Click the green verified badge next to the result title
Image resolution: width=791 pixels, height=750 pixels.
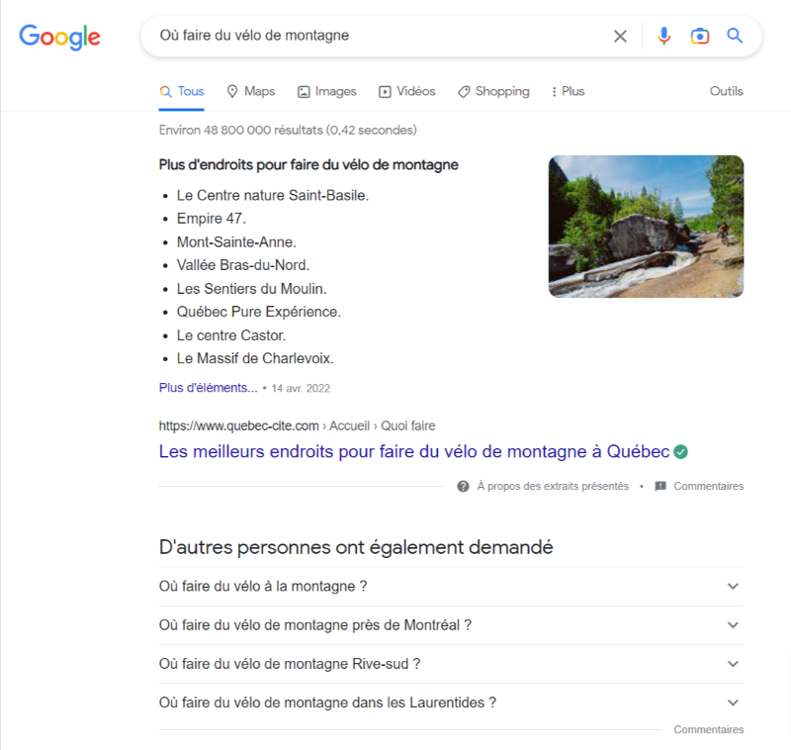680,452
